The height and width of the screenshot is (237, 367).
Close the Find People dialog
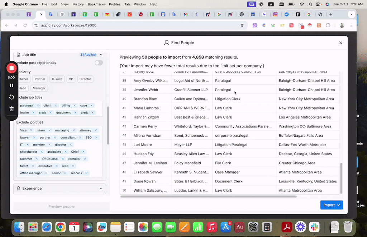pyautogui.click(x=340, y=43)
